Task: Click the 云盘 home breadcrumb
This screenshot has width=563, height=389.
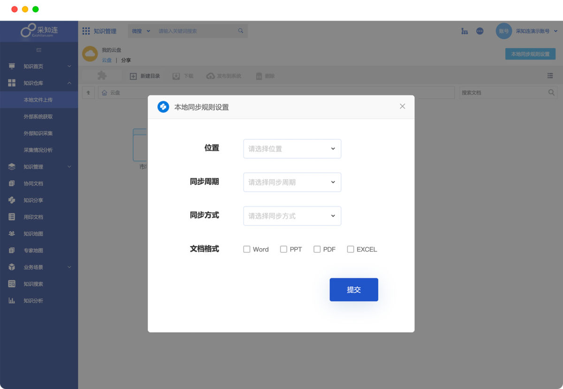Action: pyautogui.click(x=111, y=93)
